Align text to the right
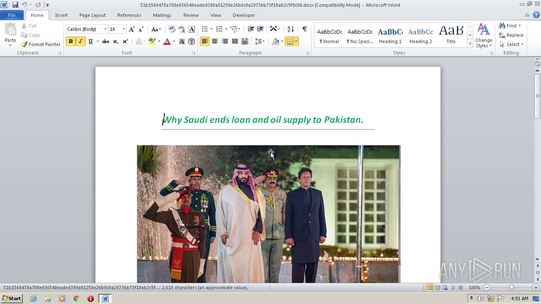Image resolution: width=541 pixels, height=304 pixels. 224,41
